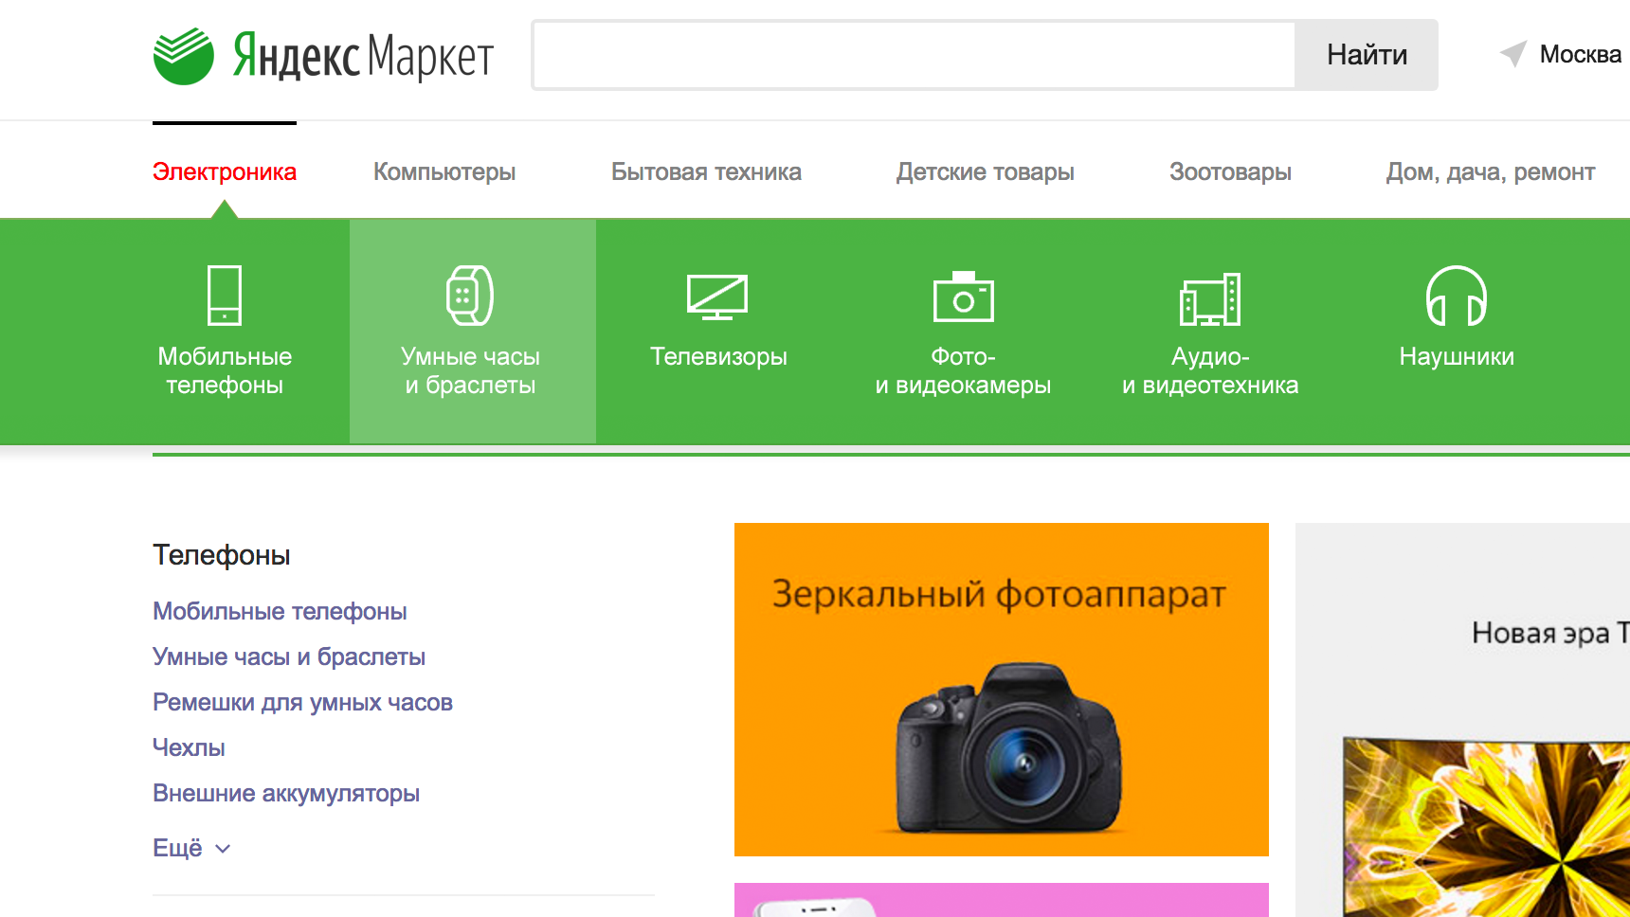This screenshot has height=917, width=1630.
Task: Click the location arrow icon near Москва
Action: (1513, 54)
